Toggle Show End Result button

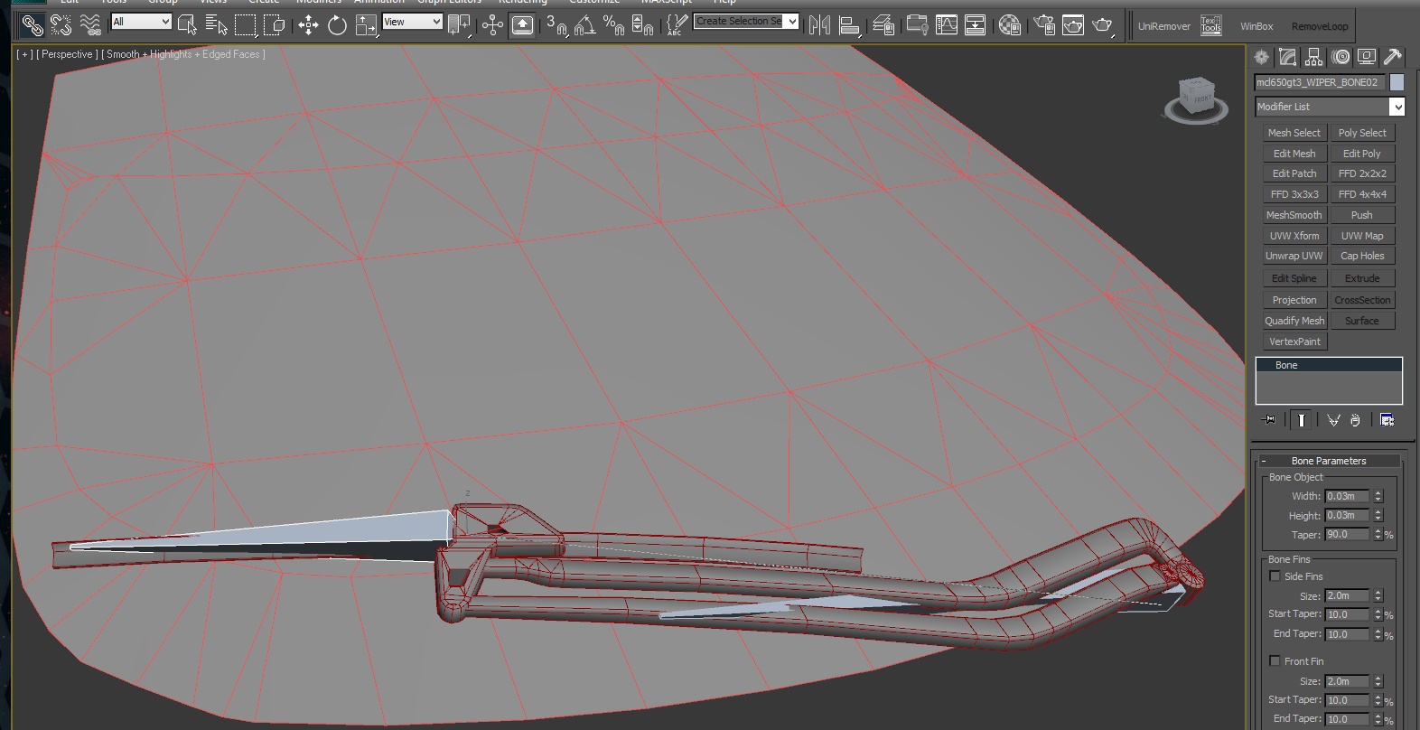pyautogui.click(x=1301, y=420)
